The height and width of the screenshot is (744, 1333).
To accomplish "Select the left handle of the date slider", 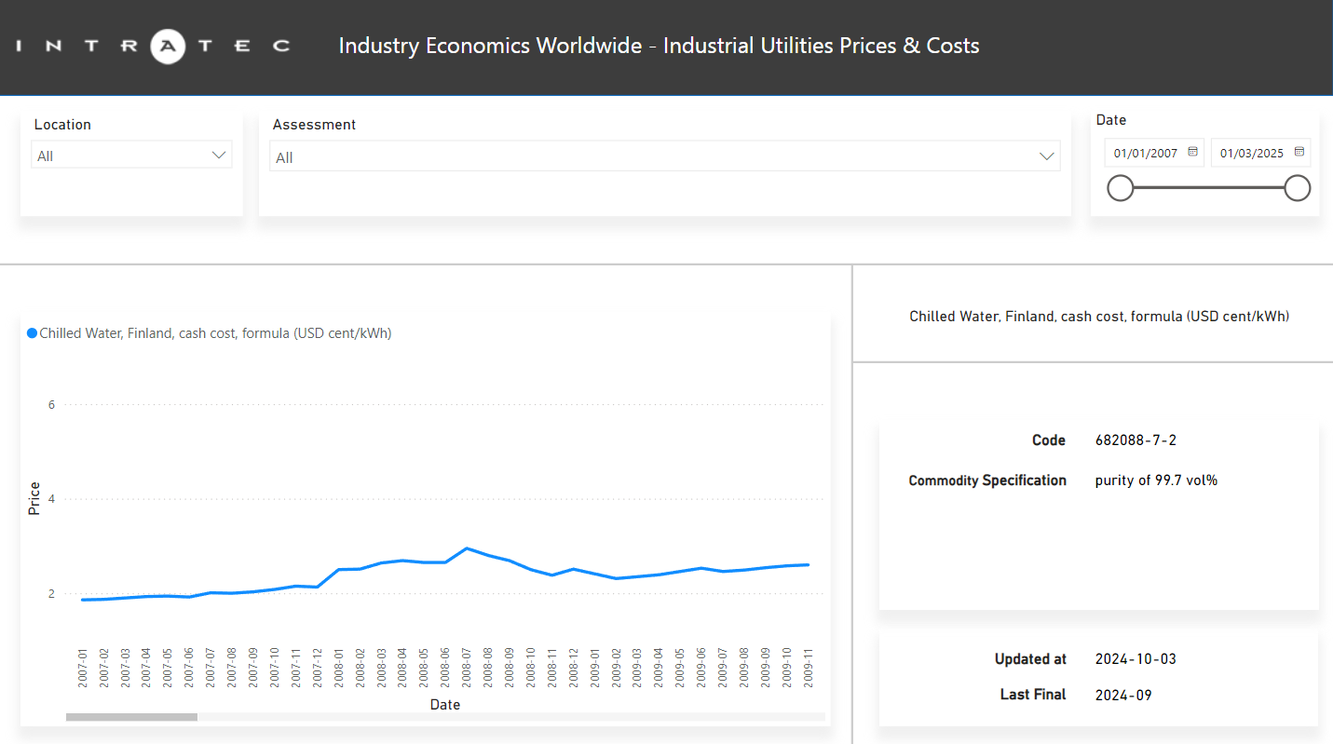I will tap(1120, 188).
